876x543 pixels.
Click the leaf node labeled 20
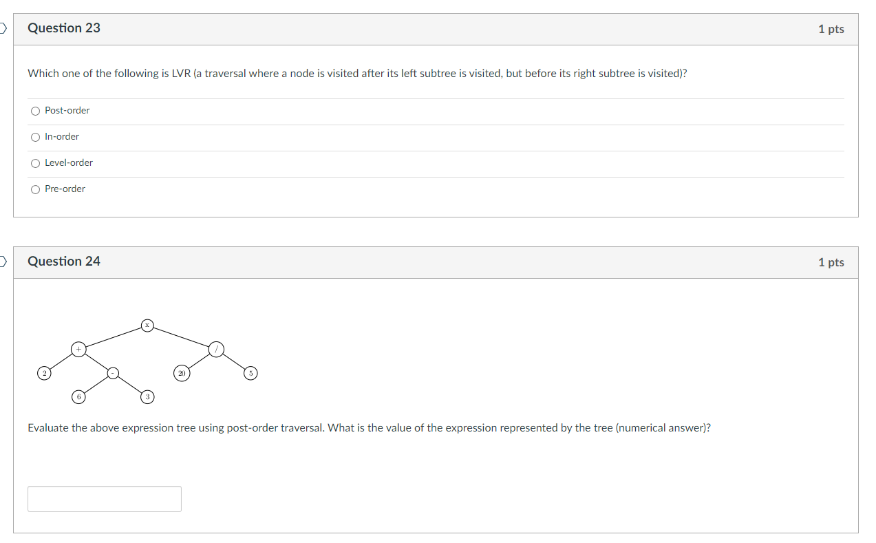181,374
